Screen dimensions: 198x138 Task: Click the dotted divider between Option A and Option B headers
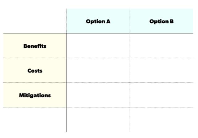130,21
